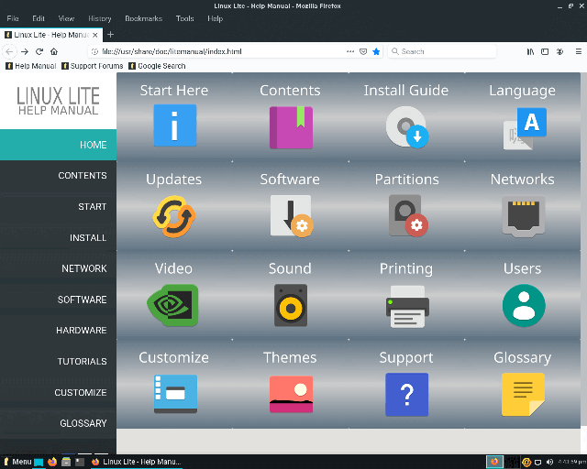Open the Support question mark icon

(406, 395)
